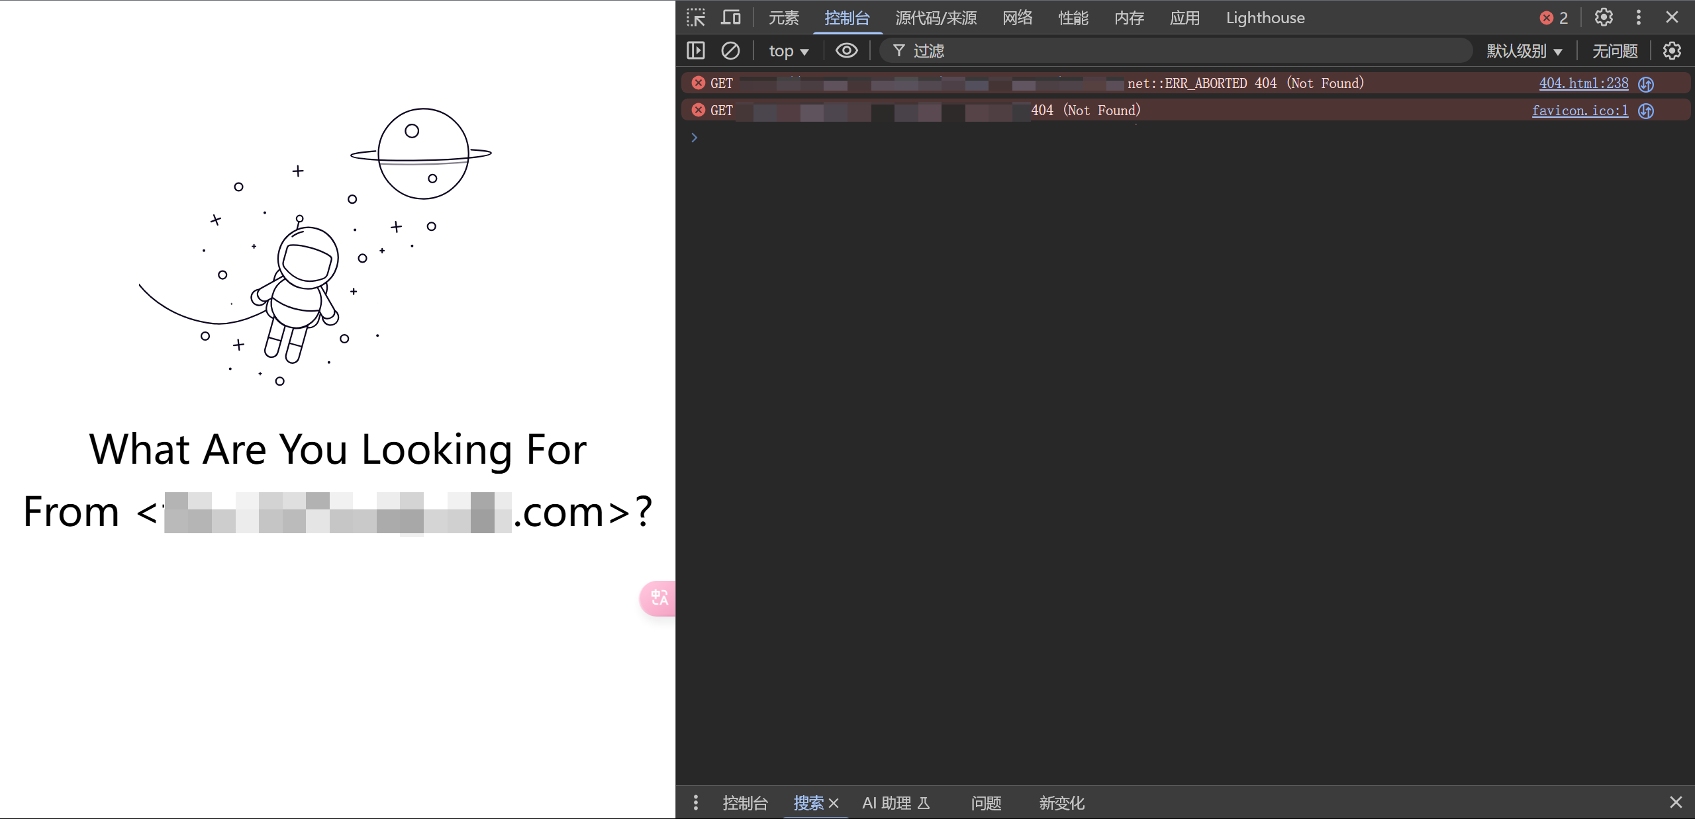Click the pink floating translate button
1695x819 pixels.
point(659,598)
